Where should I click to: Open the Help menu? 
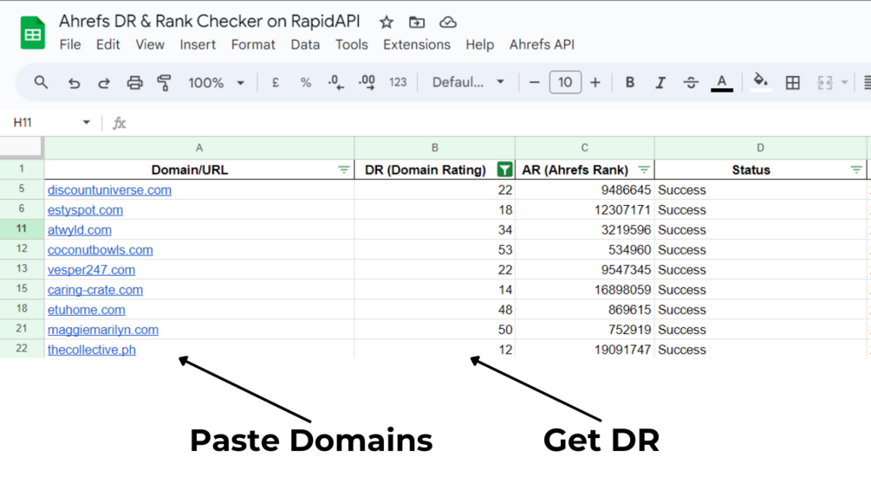point(479,44)
